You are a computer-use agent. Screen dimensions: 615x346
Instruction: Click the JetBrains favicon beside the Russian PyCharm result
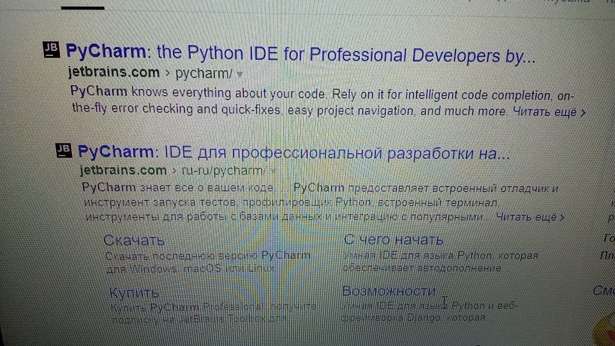coord(64,150)
